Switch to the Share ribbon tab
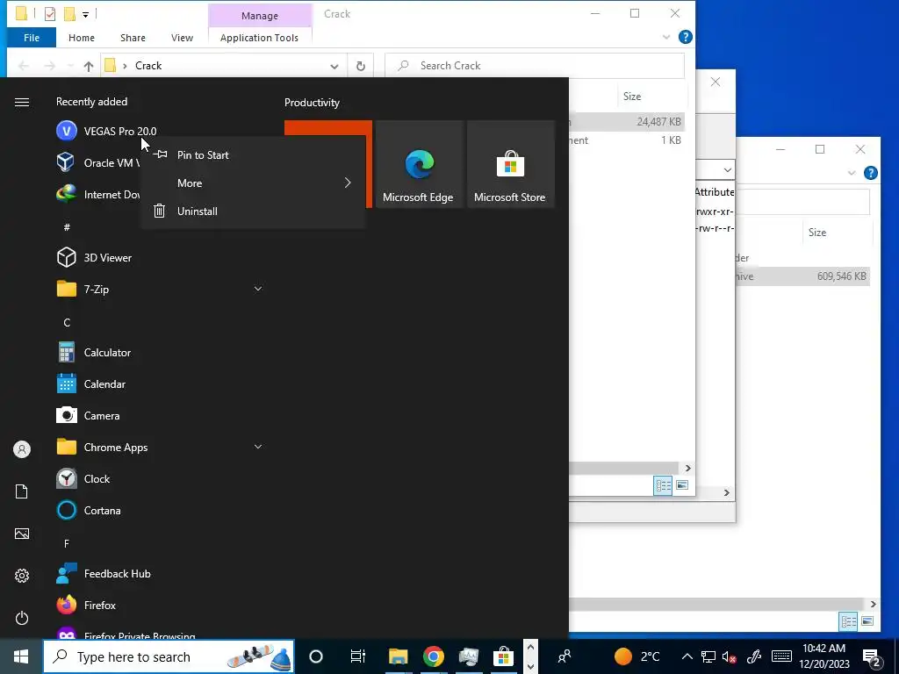Image resolution: width=899 pixels, height=674 pixels. click(133, 38)
